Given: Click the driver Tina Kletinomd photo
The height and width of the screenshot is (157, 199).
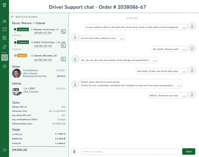Looking at the screenshot, I should [x=17, y=73].
